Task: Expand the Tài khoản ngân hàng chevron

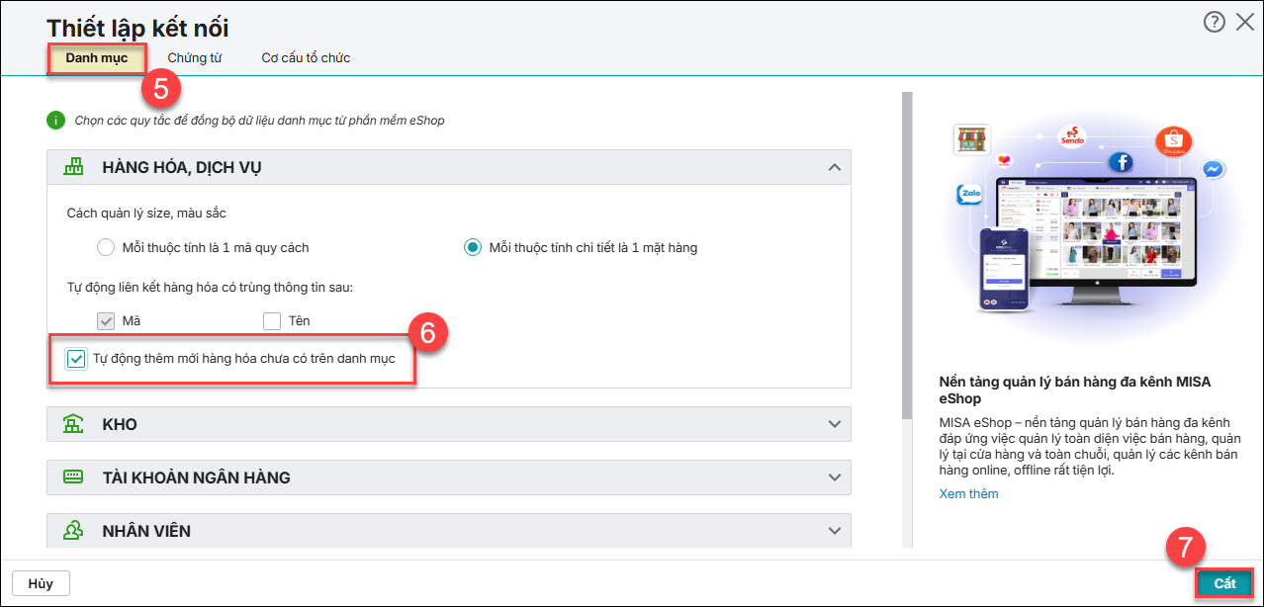Action: click(834, 477)
